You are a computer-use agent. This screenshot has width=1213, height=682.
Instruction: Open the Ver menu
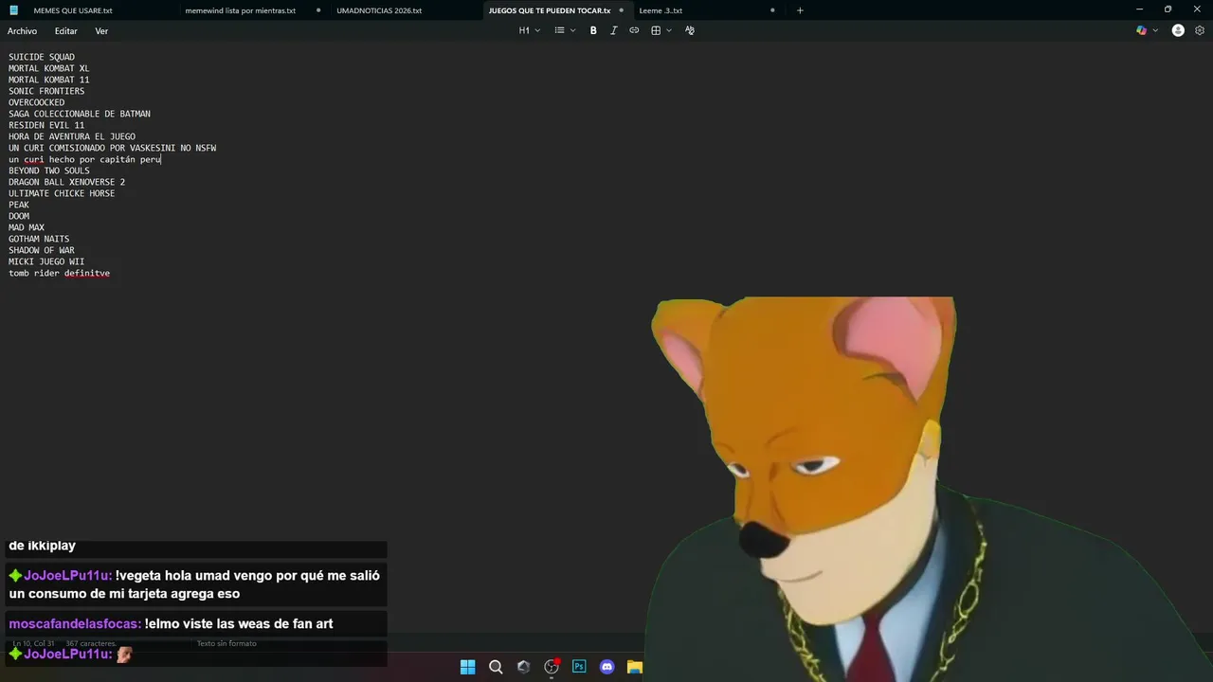tap(101, 31)
